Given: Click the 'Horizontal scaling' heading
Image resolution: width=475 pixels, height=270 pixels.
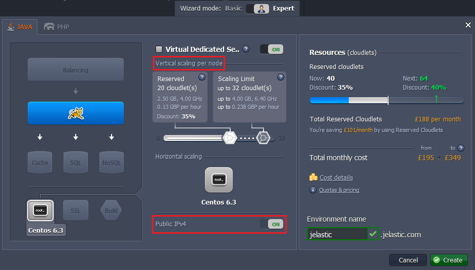Looking at the screenshot, I should [178, 156].
